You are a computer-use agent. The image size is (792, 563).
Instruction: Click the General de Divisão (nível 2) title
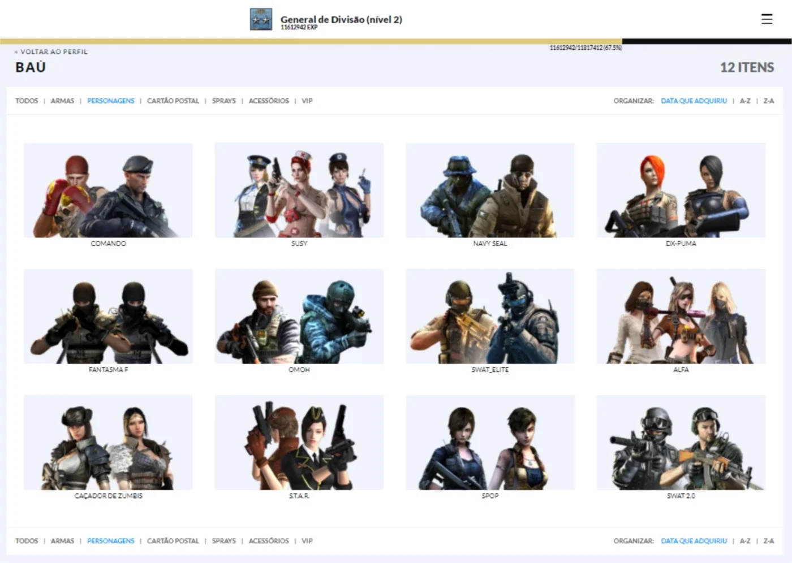[x=341, y=19]
